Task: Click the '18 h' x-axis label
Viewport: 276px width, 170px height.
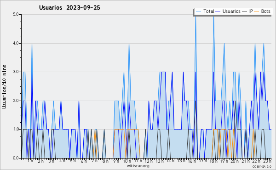Action: click(213, 161)
